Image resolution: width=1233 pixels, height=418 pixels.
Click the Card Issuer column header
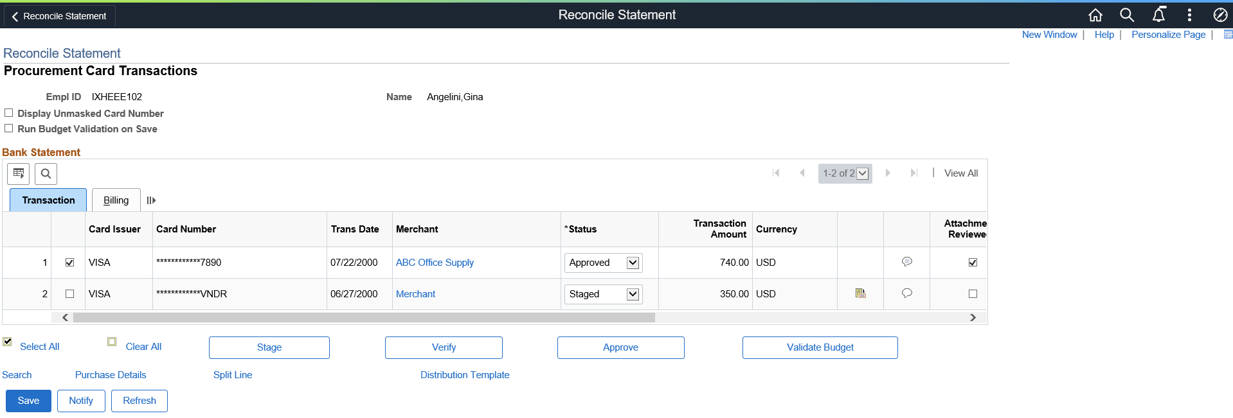coord(114,229)
